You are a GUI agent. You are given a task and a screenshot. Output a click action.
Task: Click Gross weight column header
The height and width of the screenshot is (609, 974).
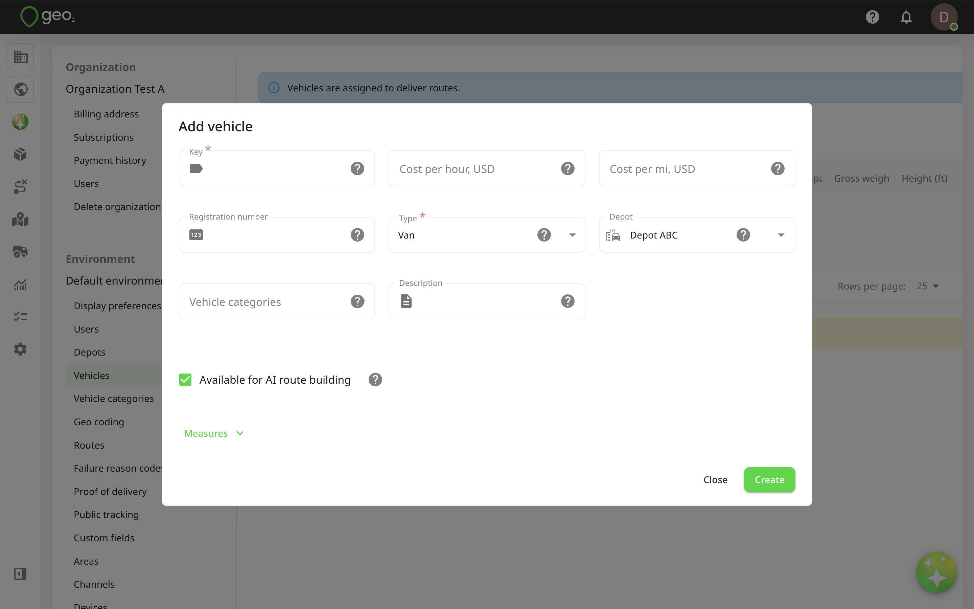861,178
